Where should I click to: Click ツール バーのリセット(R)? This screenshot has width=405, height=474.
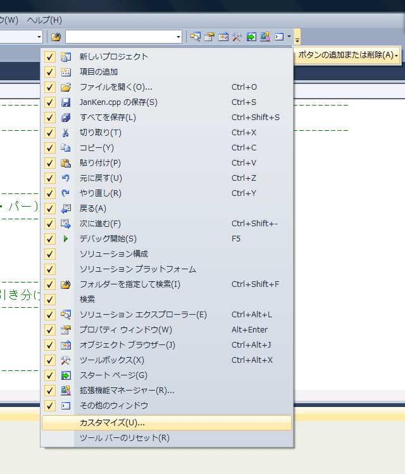(124, 438)
